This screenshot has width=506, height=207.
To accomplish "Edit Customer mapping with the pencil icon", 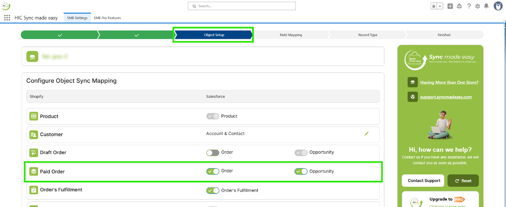I will 366,133.
